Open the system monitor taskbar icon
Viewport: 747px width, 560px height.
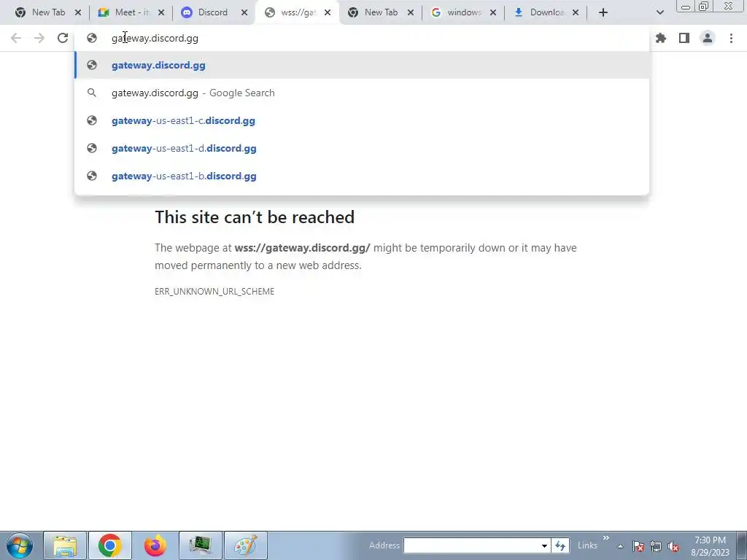point(200,545)
